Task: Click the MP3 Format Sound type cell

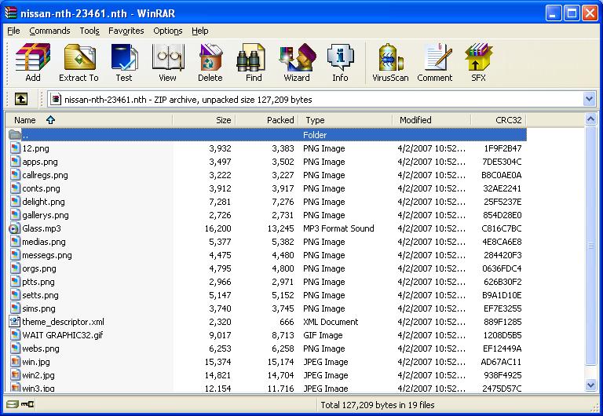Action: pyautogui.click(x=338, y=228)
